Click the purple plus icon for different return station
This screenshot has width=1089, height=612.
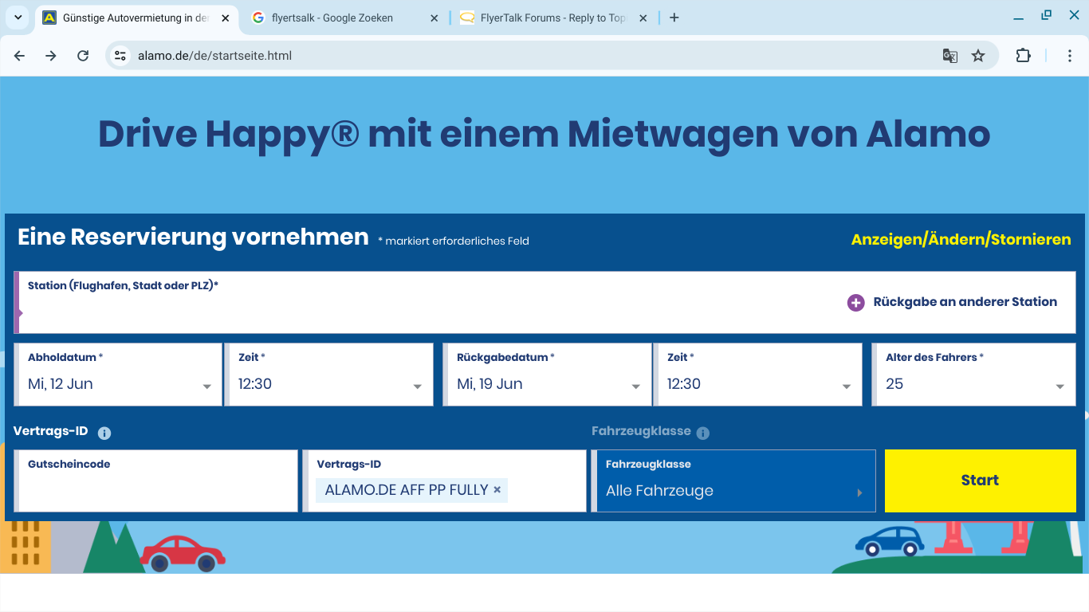pos(855,303)
